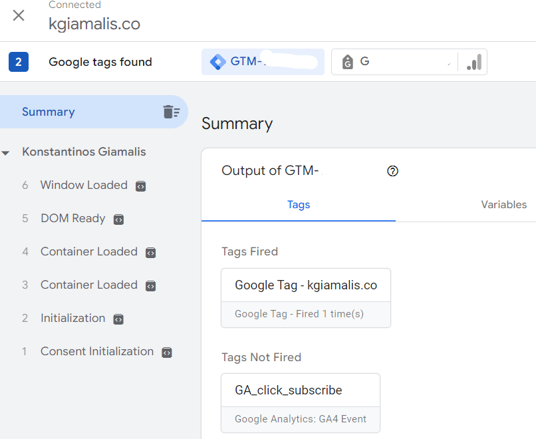Open event 1 Consent Initialization
This screenshot has width=536, height=439.
97,351
